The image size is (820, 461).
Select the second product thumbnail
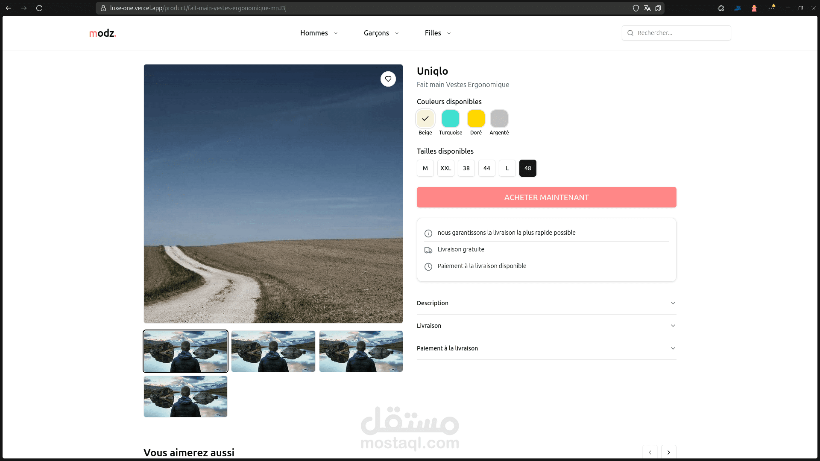[x=273, y=351]
